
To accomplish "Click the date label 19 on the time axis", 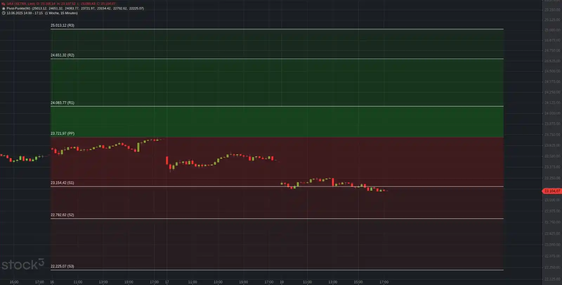I will (282, 282).
